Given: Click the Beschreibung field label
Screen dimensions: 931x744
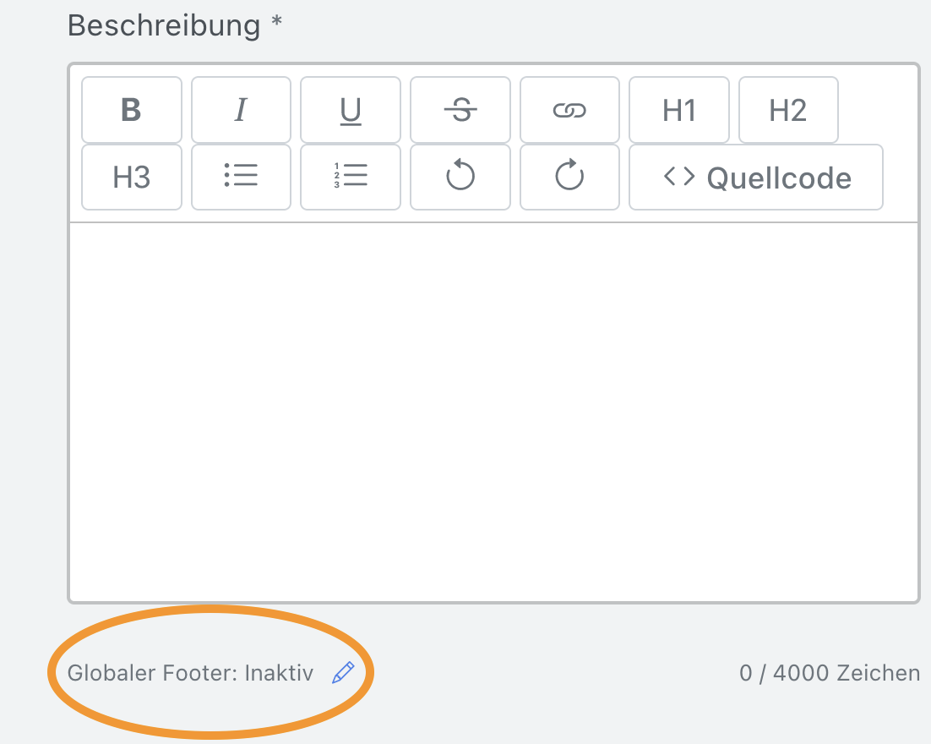Looking at the screenshot, I should (x=164, y=25).
